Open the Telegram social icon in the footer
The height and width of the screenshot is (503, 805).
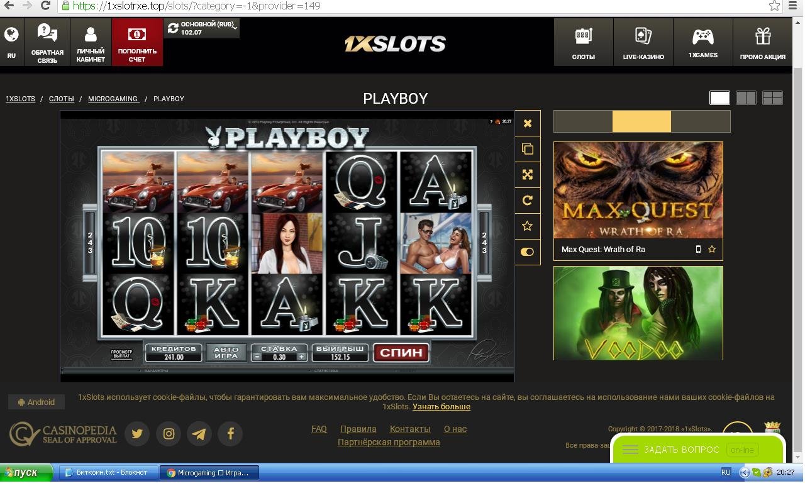(199, 434)
